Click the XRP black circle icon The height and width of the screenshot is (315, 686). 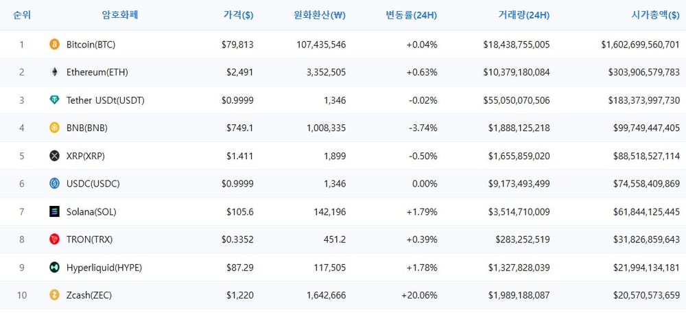pyautogui.click(x=54, y=156)
